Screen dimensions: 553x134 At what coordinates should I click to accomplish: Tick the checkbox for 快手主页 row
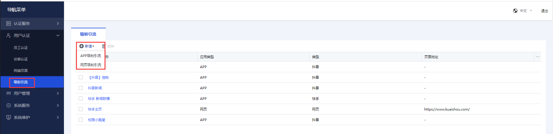(x=81, y=109)
